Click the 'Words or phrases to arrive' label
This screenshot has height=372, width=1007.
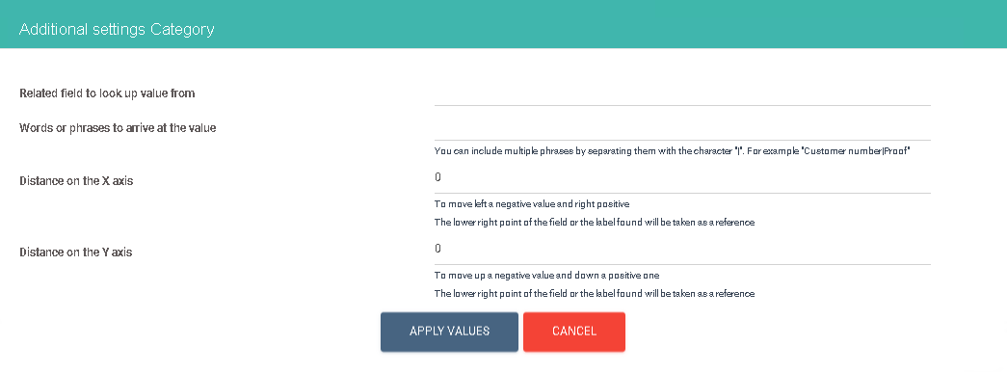tap(118, 128)
